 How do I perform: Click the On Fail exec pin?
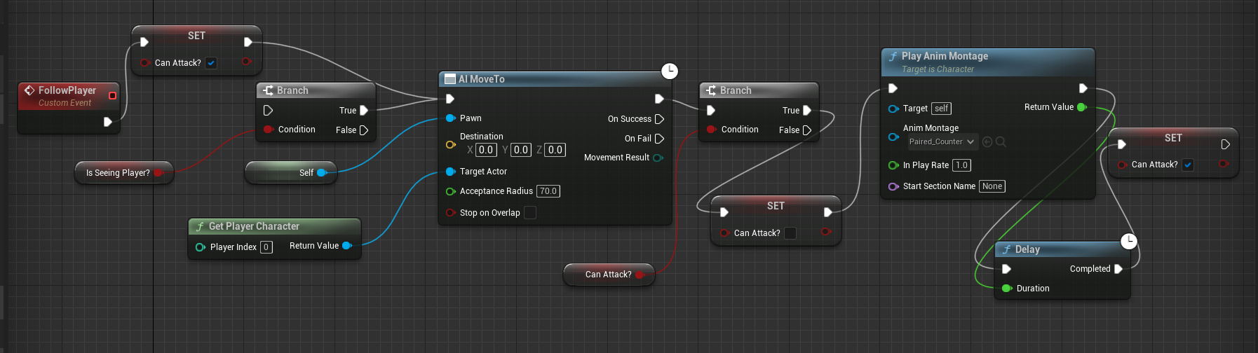[659, 139]
